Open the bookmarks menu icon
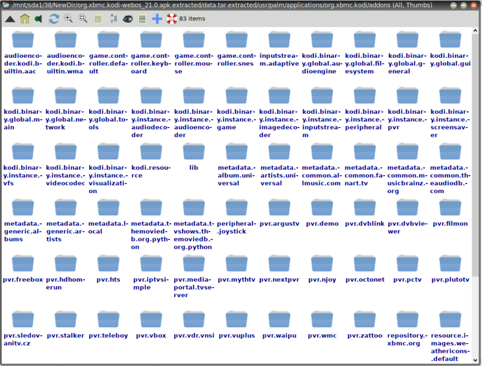The image size is (482, 366). tap(38, 19)
